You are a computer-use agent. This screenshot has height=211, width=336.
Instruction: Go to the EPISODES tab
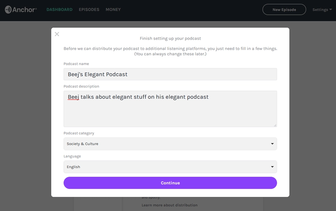[89, 10]
